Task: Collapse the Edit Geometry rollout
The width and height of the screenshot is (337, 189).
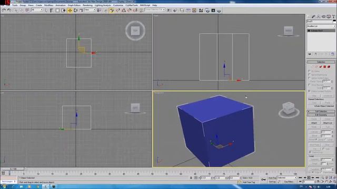Action: (321, 115)
